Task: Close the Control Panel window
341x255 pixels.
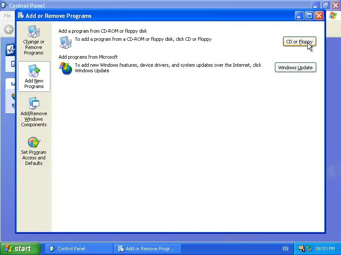Action: pyautogui.click(x=335, y=5)
